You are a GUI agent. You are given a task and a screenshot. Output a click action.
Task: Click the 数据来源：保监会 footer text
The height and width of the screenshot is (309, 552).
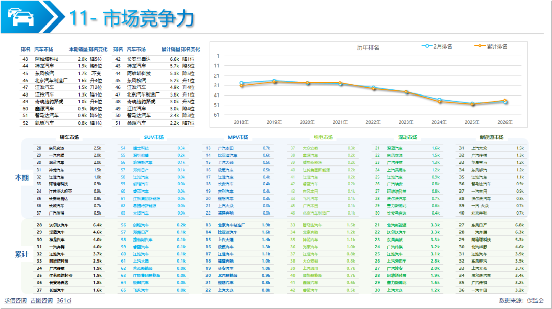pyautogui.click(x=521, y=301)
